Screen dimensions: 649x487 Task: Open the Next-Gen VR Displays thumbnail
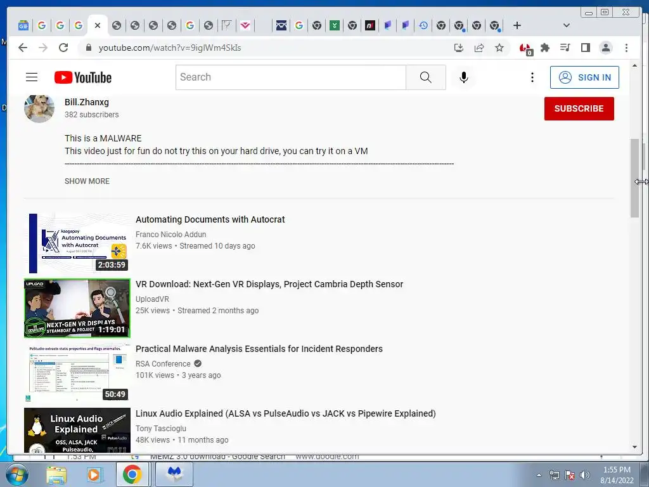(77, 308)
